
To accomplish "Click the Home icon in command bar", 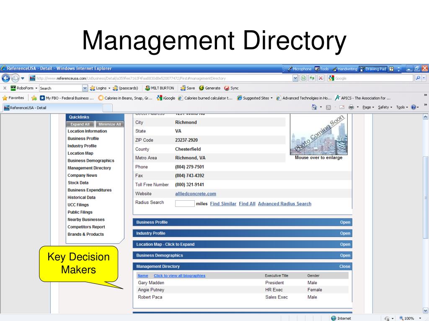I will [314, 107].
